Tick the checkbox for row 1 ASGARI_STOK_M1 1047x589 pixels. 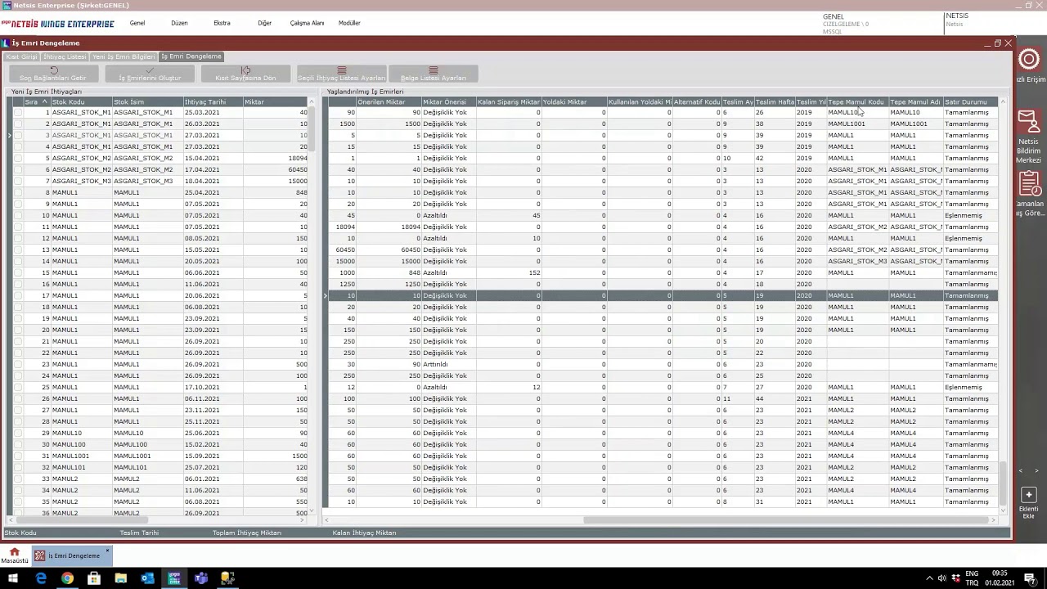[x=18, y=112]
